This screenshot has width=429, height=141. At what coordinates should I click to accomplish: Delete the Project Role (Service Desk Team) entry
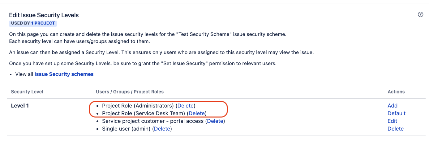point(196,113)
